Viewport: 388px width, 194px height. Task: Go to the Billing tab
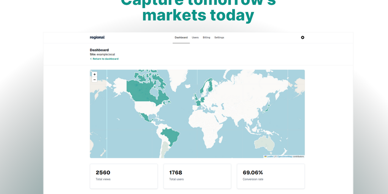coord(207,38)
